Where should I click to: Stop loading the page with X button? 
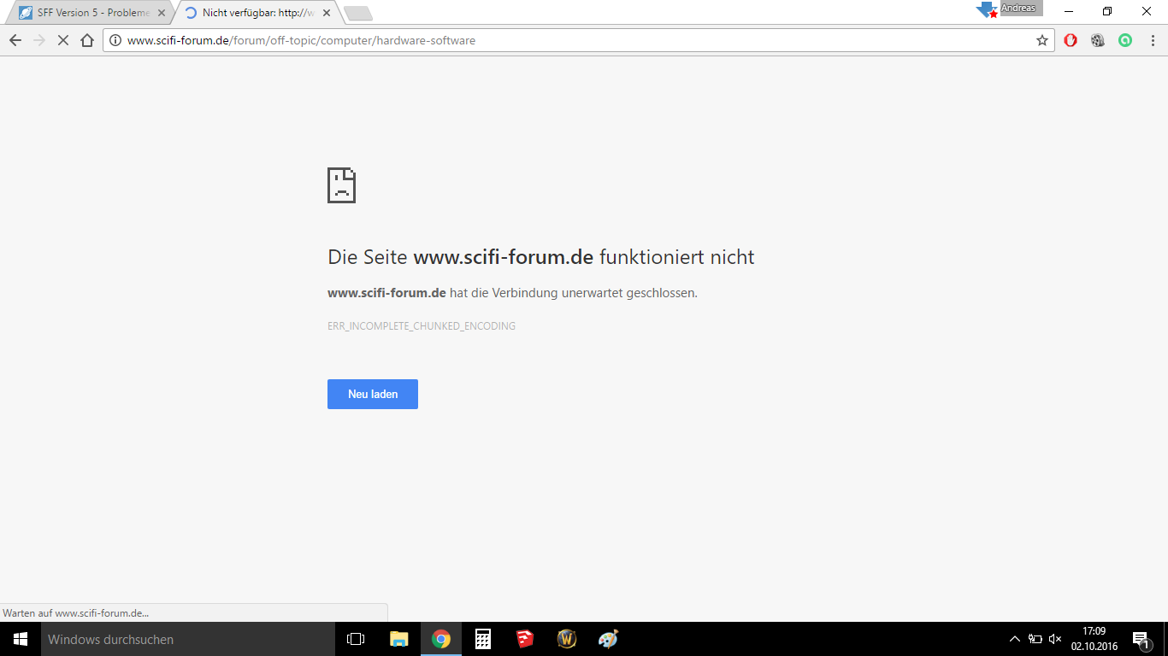[x=62, y=40]
